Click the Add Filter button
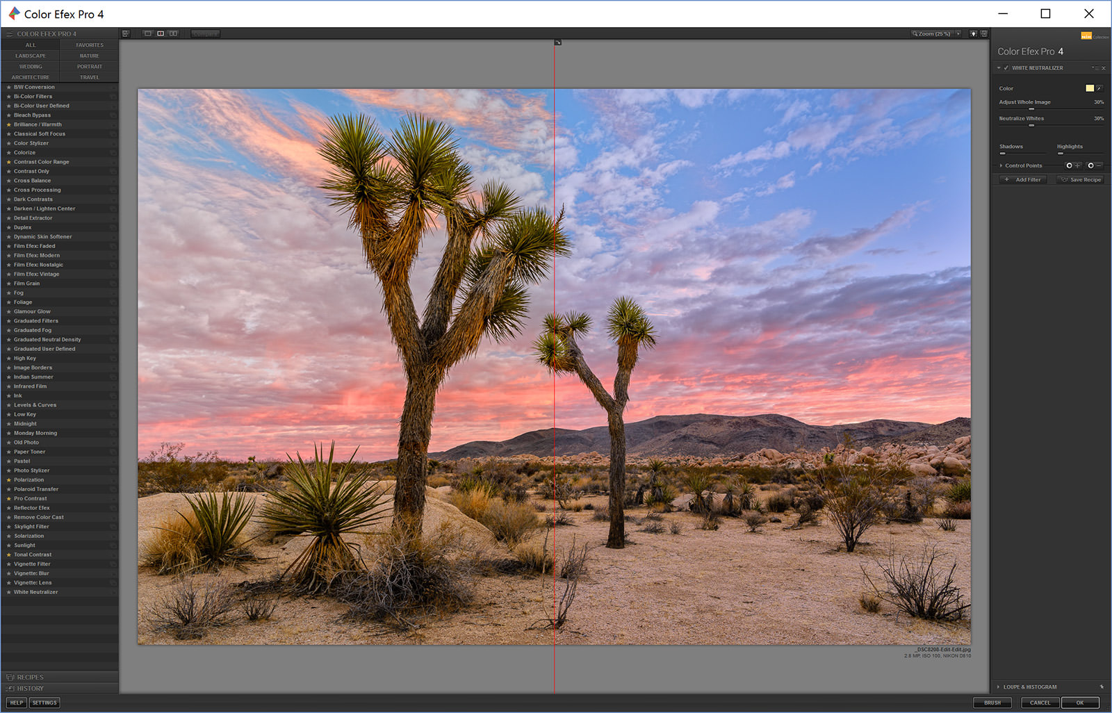Image resolution: width=1112 pixels, height=713 pixels. [x=1023, y=179]
